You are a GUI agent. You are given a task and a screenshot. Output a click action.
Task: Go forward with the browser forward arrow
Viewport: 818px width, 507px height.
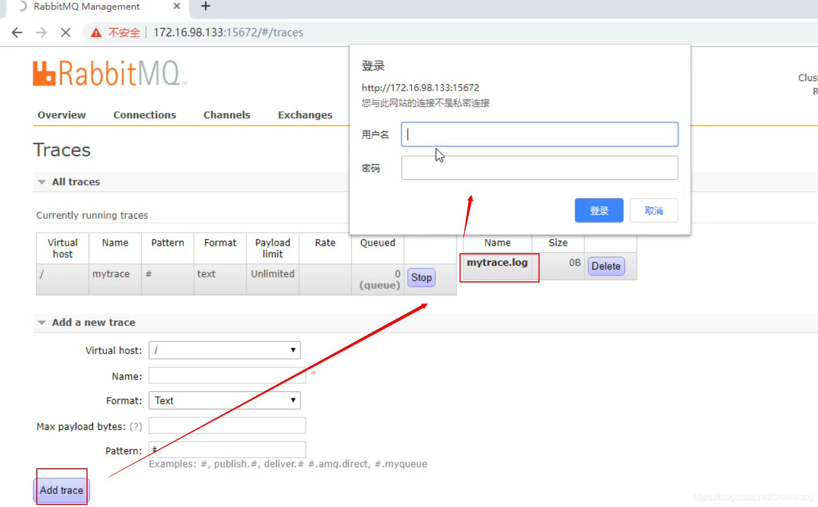click(42, 32)
